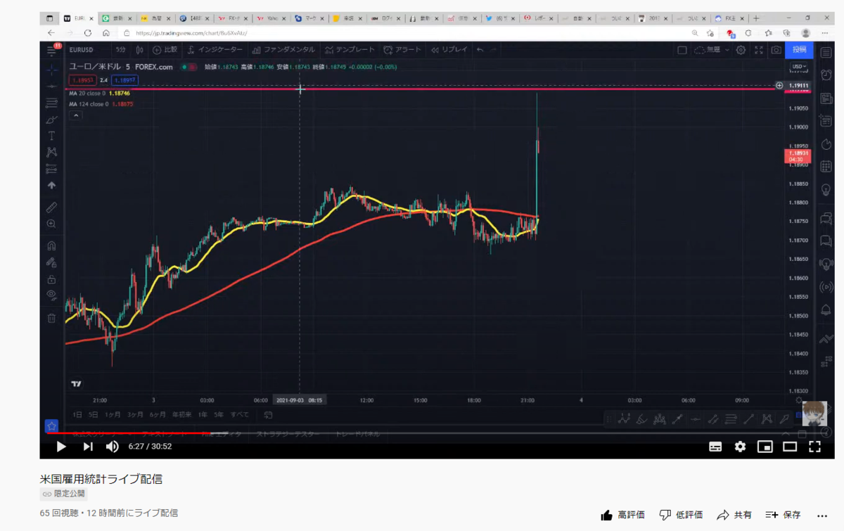844x531 pixels.
Task: Select the brush drawing tool
Action: pos(51,120)
